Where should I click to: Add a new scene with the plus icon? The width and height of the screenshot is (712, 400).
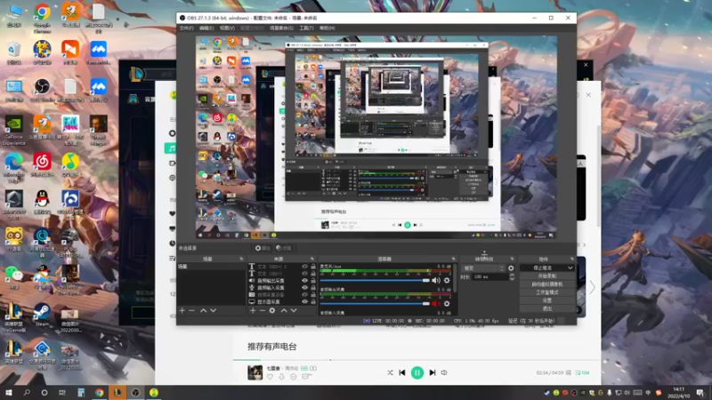(182, 310)
